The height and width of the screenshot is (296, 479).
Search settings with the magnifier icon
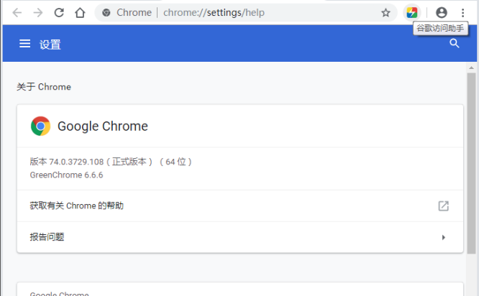(455, 44)
